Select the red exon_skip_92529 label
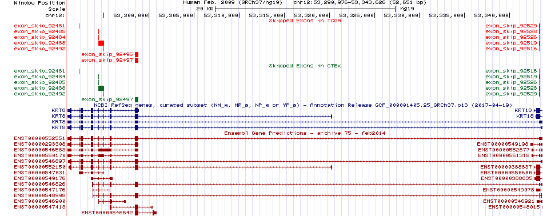The image size is (543, 216). 511,26
